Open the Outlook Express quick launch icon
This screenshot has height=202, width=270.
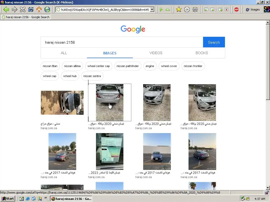tap(33, 199)
